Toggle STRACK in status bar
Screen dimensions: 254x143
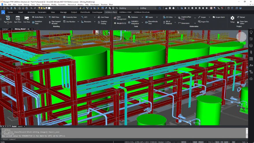click(x=201, y=142)
